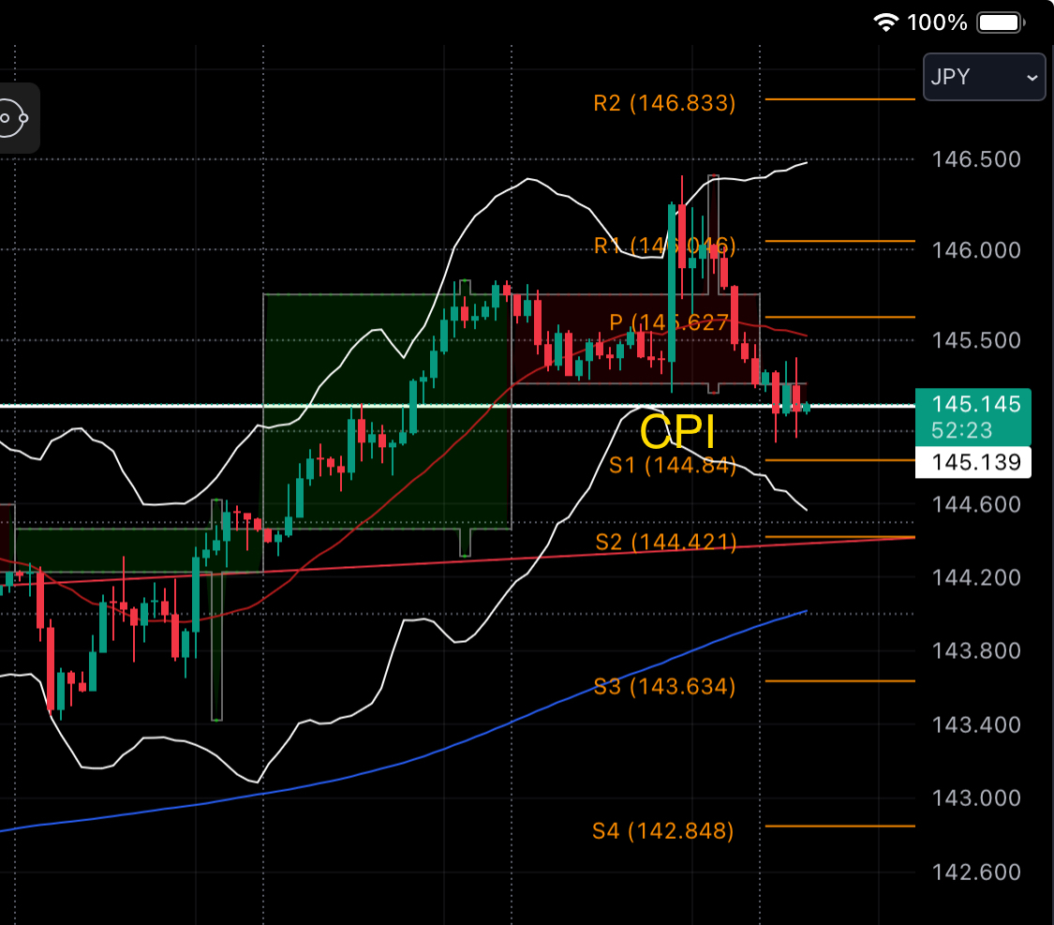Click the 146.500 price axis value
Image resolution: width=1054 pixels, height=925 pixels.
click(976, 159)
